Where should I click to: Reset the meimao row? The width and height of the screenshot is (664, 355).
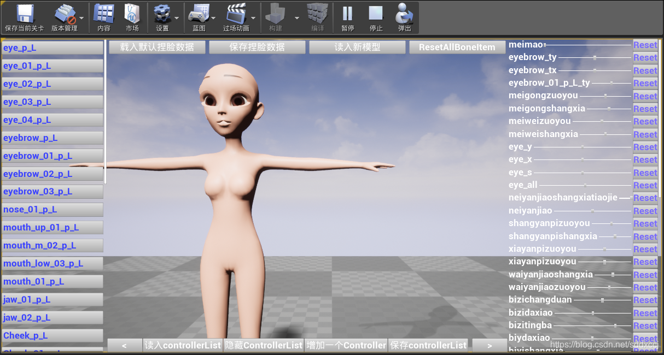tap(645, 45)
